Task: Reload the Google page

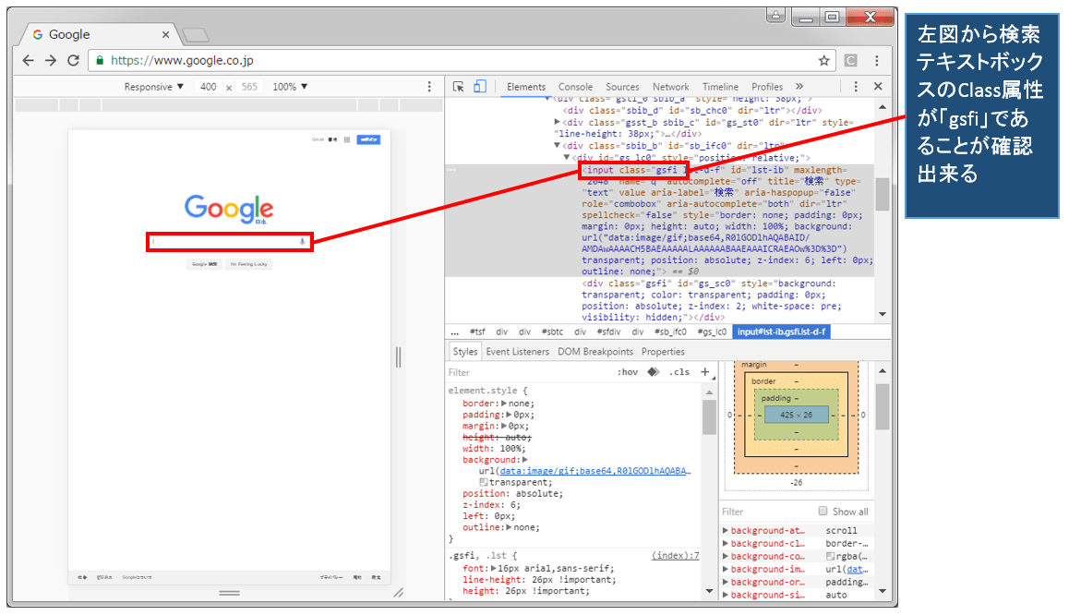Action: (74, 61)
